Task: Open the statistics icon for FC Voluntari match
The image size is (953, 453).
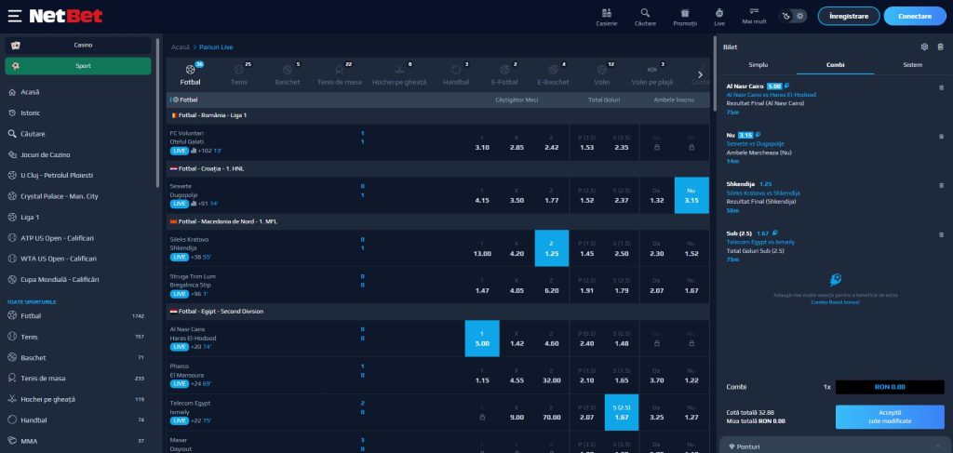Action: [x=194, y=151]
